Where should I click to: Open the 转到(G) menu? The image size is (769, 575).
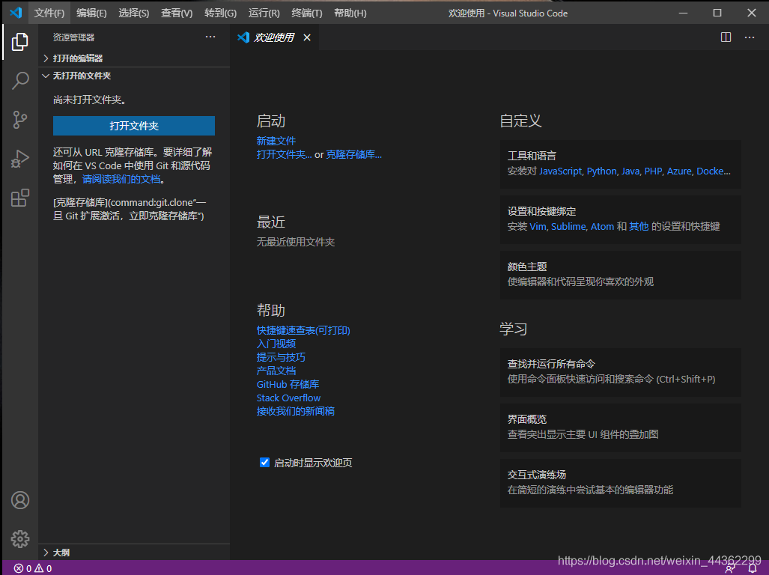[220, 13]
